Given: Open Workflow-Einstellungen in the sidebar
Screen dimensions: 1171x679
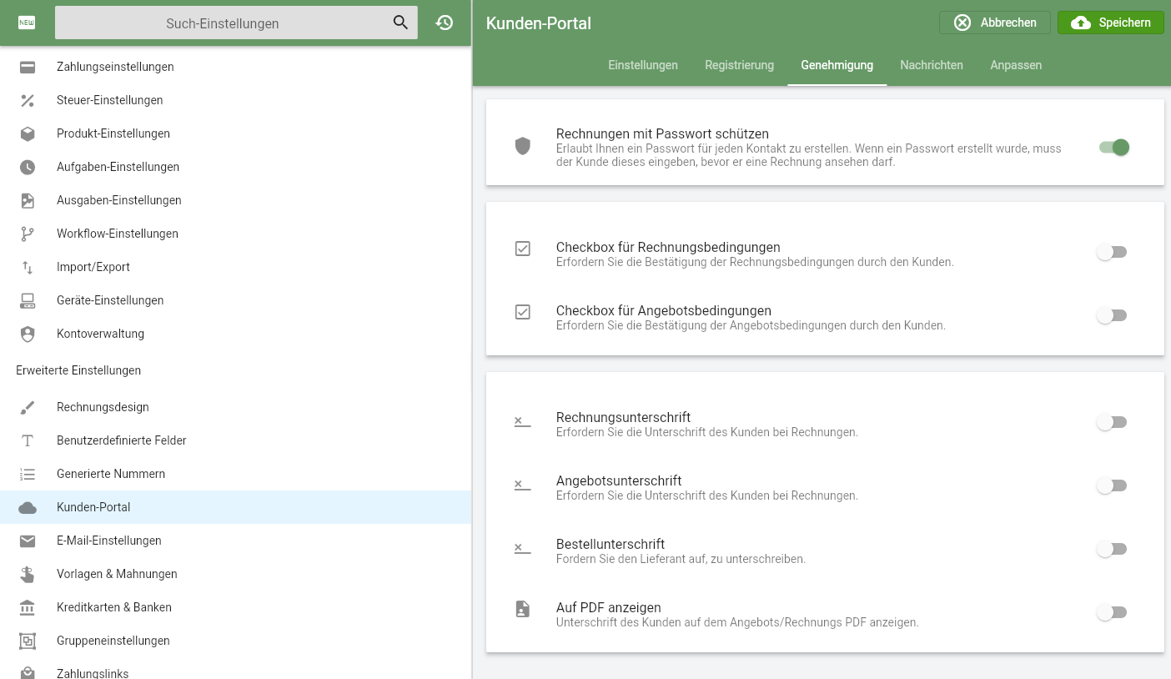Looking at the screenshot, I should click(235, 234).
